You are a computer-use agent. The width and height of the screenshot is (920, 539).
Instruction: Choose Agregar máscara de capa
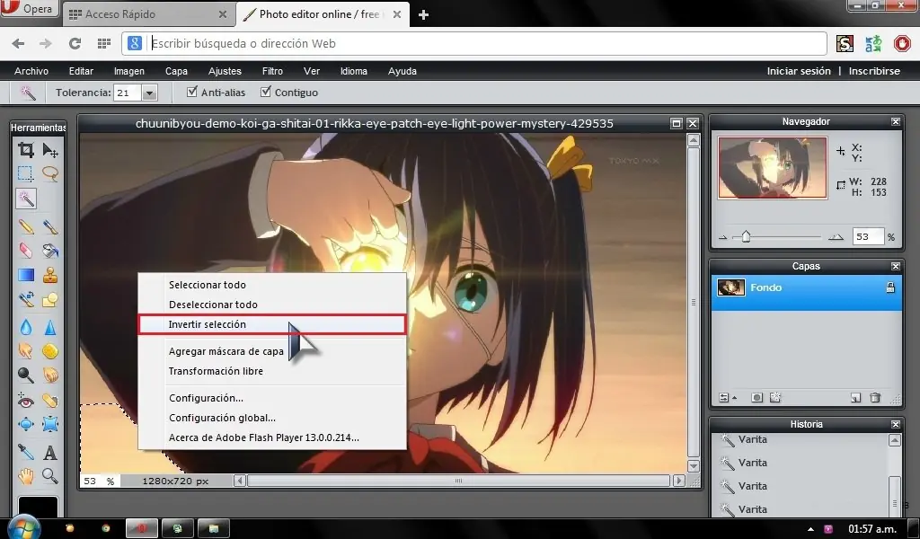271,351
